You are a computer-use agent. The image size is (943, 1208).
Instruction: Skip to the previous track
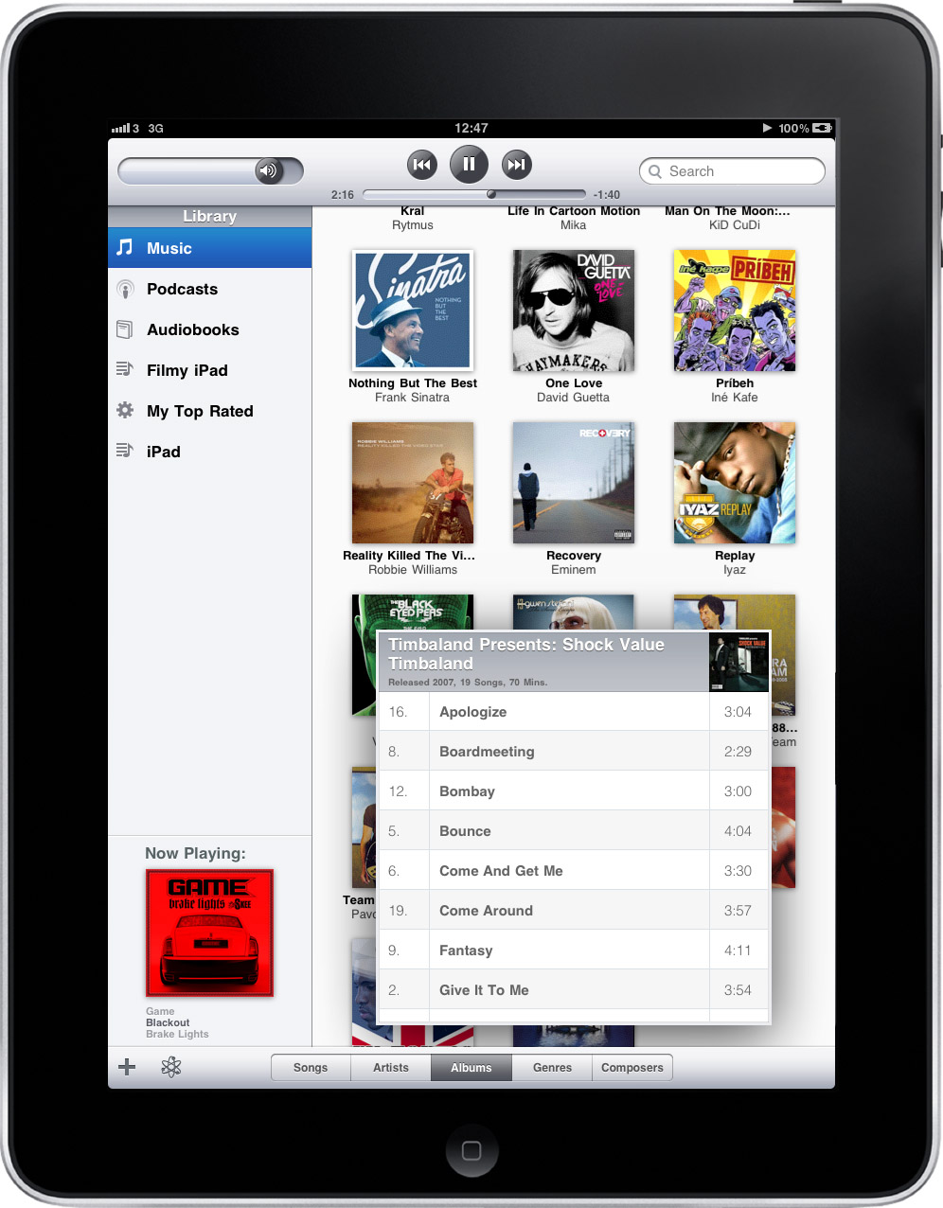tap(422, 165)
